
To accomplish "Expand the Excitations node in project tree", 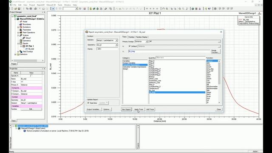I will click(x=18, y=27).
